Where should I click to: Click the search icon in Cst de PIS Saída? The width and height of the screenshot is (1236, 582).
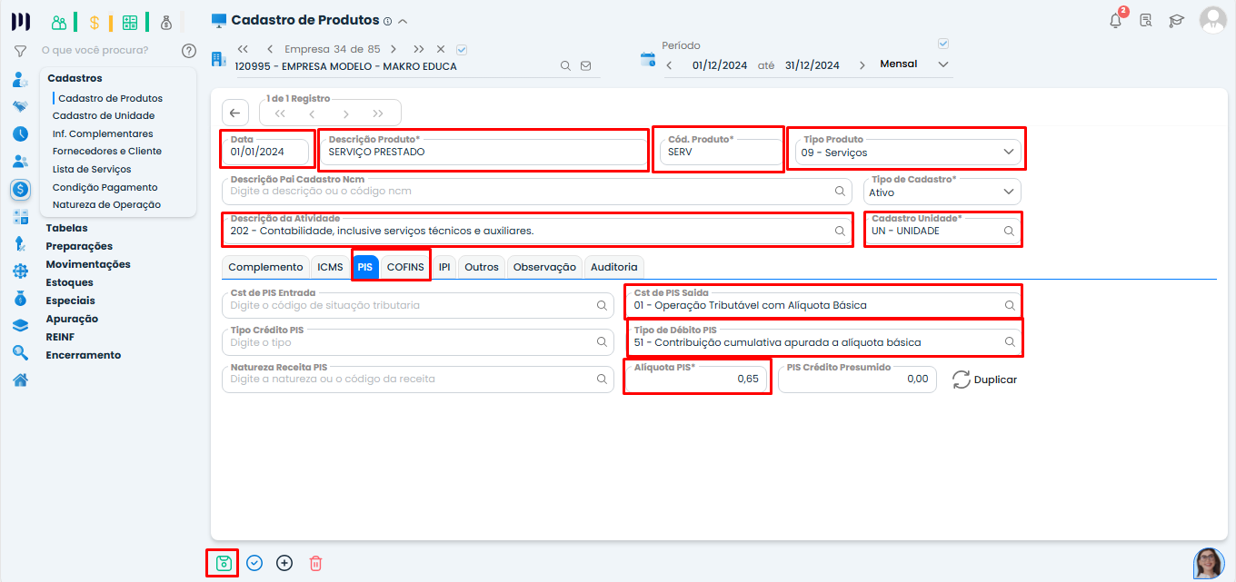[x=1009, y=306]
